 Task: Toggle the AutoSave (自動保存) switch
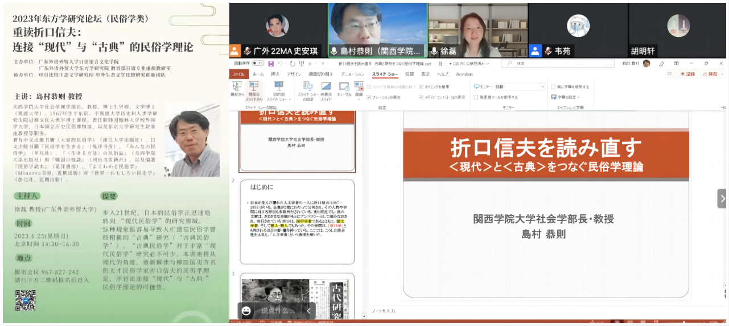[257, 64]
